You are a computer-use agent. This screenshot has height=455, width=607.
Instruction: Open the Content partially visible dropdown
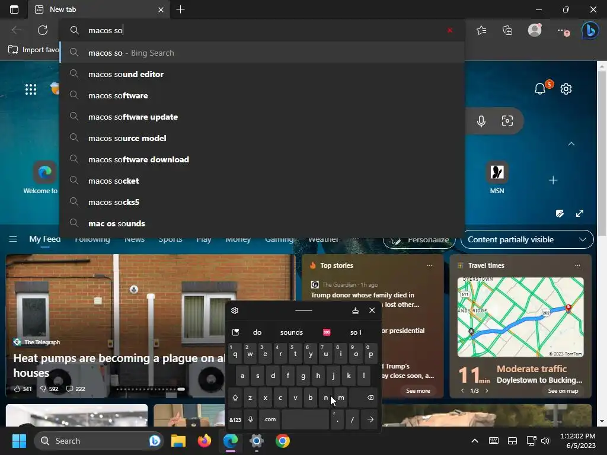tap(527, 239)
